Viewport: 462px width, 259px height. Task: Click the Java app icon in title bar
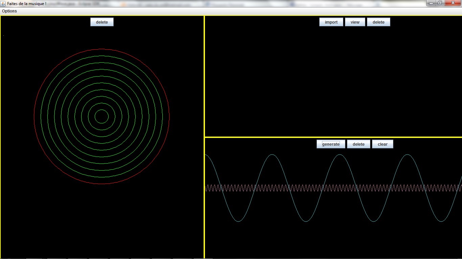click(3, 3)
